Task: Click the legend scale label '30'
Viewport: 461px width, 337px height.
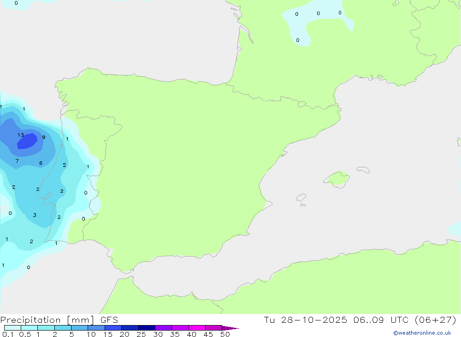Action: (x=158, y=334)
